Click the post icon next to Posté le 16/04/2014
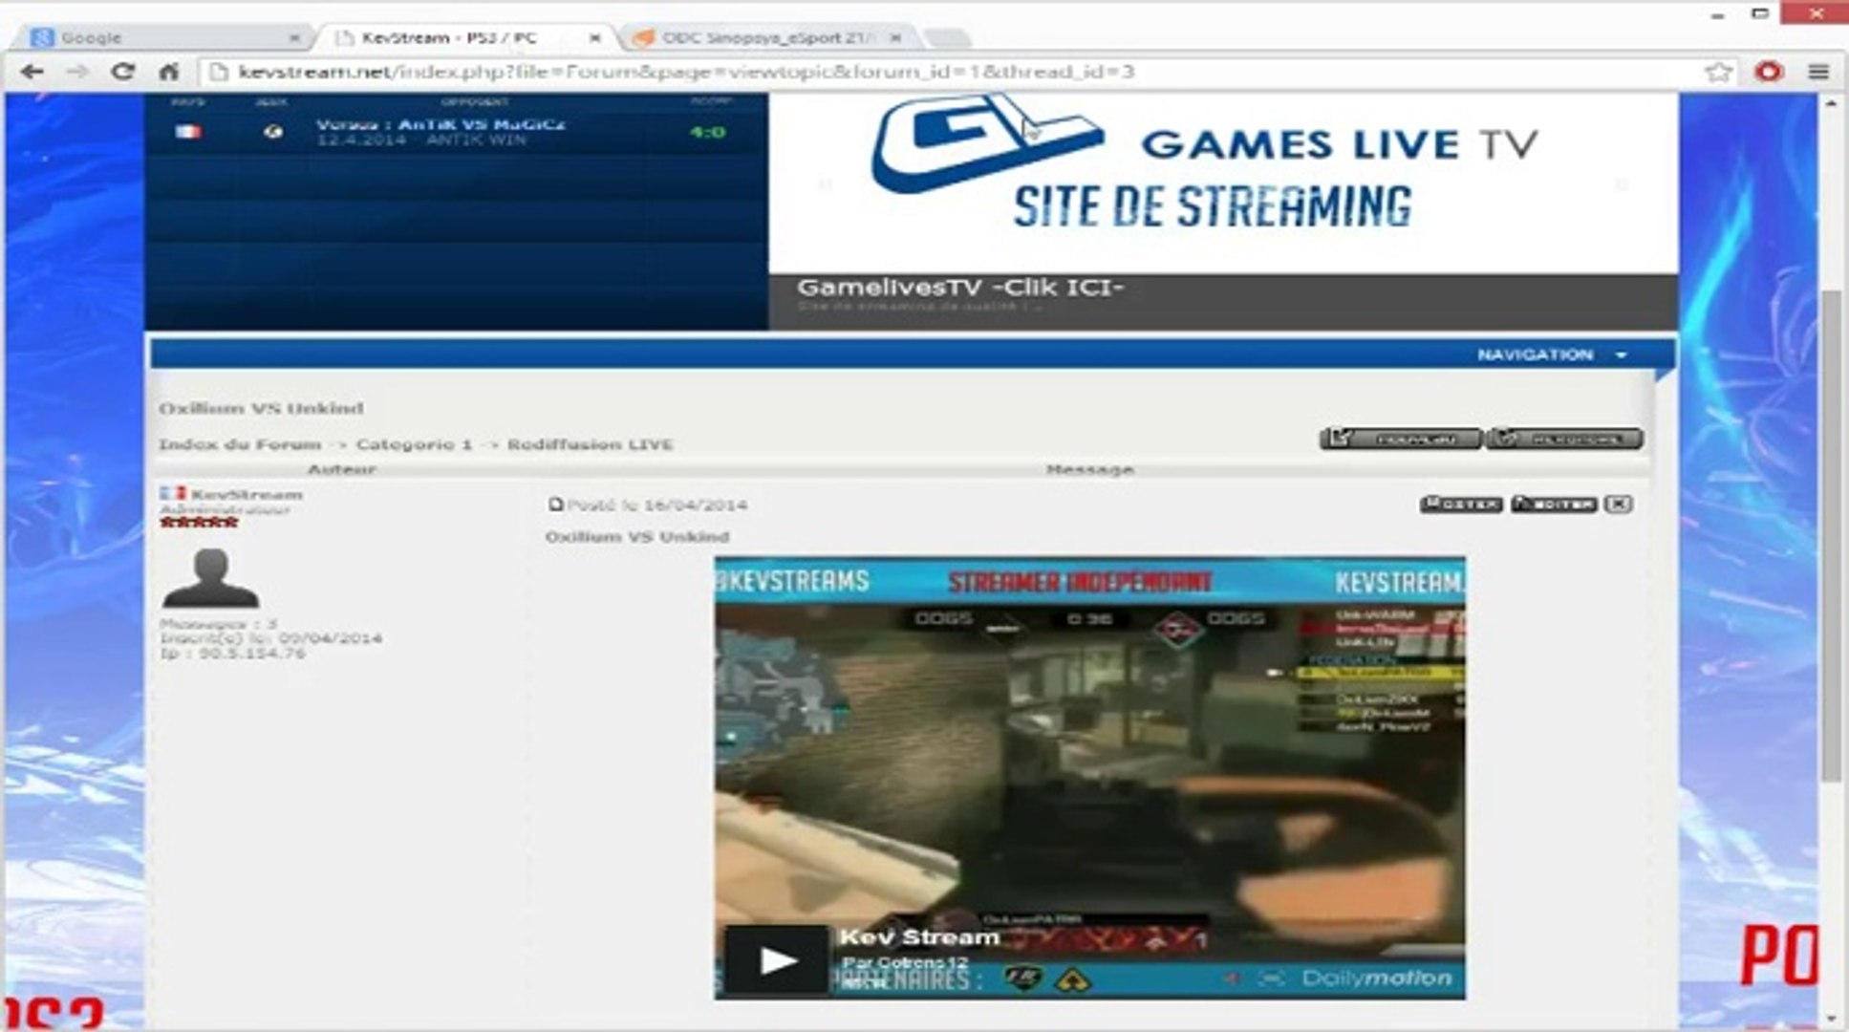Viewport: 1849px width, 1032px height. (x=556, y=505)
